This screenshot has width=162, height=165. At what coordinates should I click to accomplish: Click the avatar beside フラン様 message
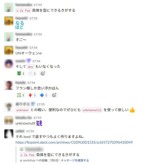pyautogui.click(x=9, y=85)
